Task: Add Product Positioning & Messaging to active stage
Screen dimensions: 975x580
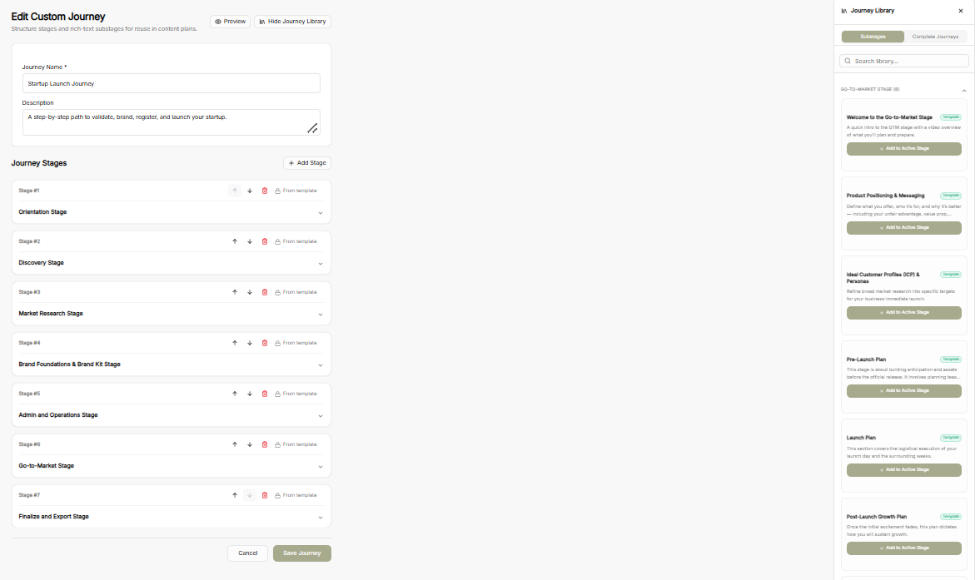Action: [903, 227]
